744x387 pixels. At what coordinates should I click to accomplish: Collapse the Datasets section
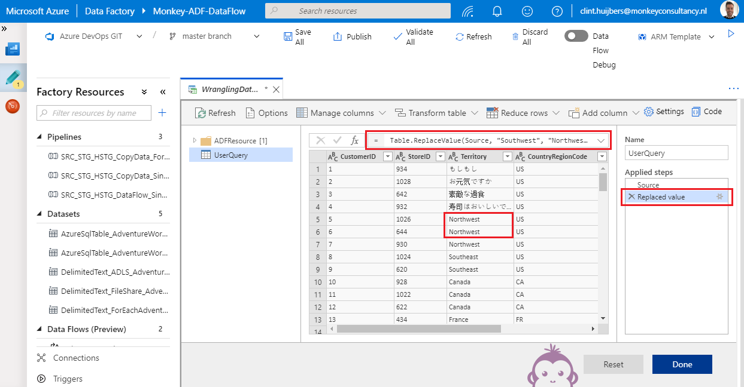[40, 214]
